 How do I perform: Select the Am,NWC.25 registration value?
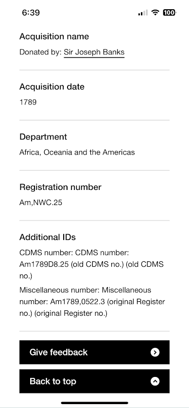point(41,203)
